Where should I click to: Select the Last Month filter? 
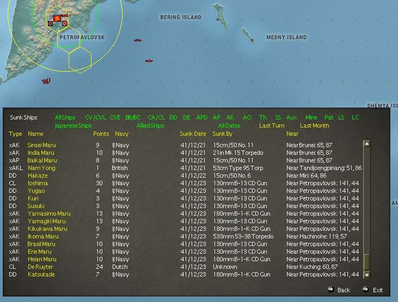click(315, 125)
